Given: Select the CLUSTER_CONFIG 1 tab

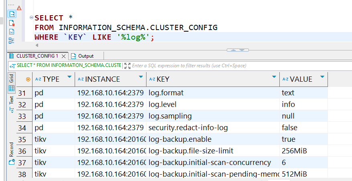Looking at the screenshot, I should [37, 56].
